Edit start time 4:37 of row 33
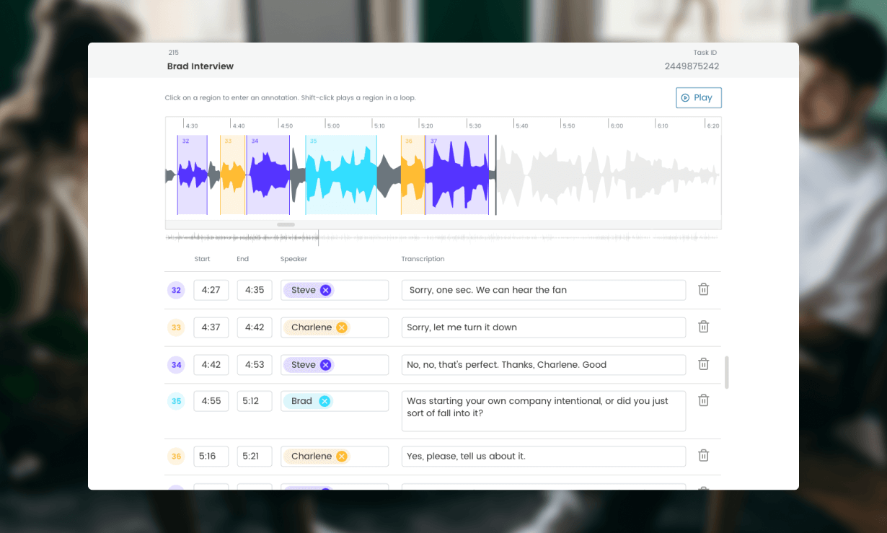Screen dimensions: 887x533 click(211, 327)
